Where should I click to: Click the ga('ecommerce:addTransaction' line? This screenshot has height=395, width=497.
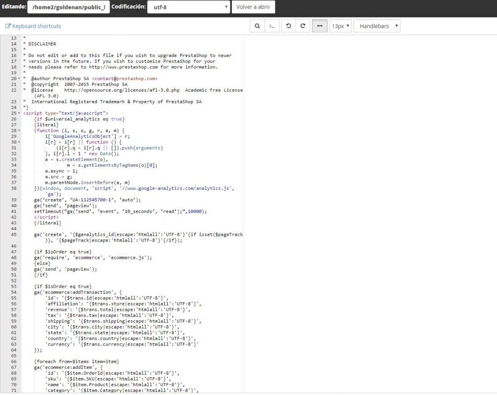click(x=78, y=292)
